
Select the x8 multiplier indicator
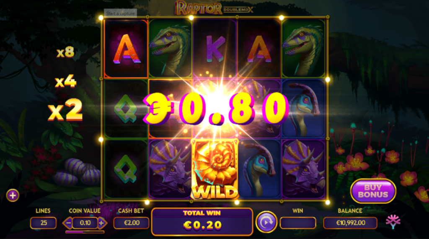65,52
